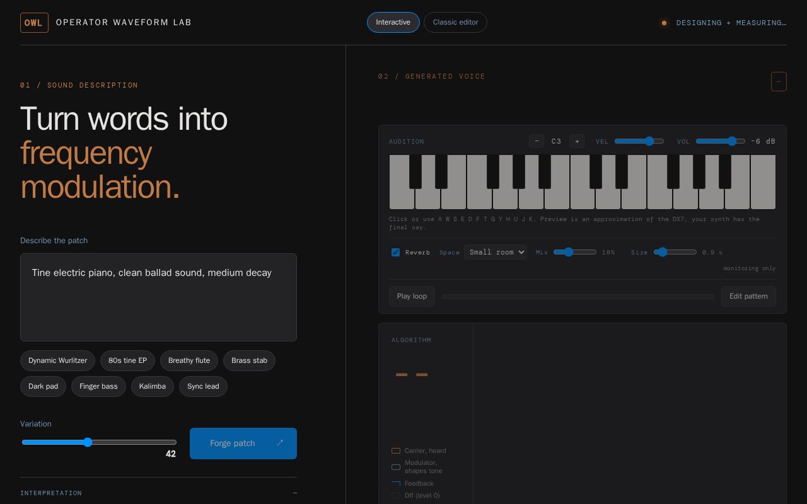This screenshot has height=504, width=807.
Task: Collapse the Interpretation section
Action: click(294, 493)
